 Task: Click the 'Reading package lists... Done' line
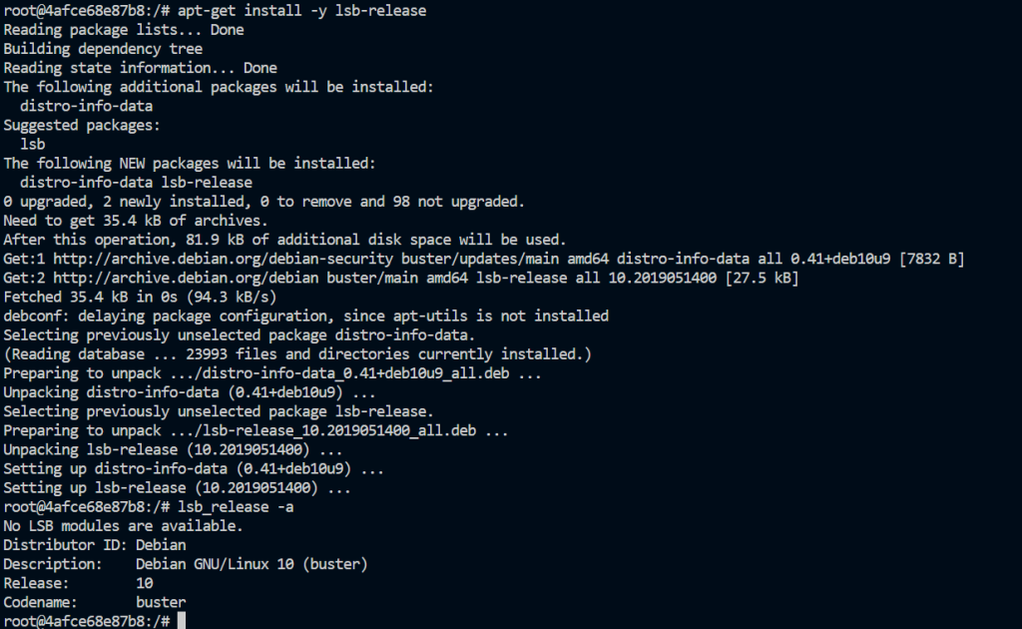point(123,30)
